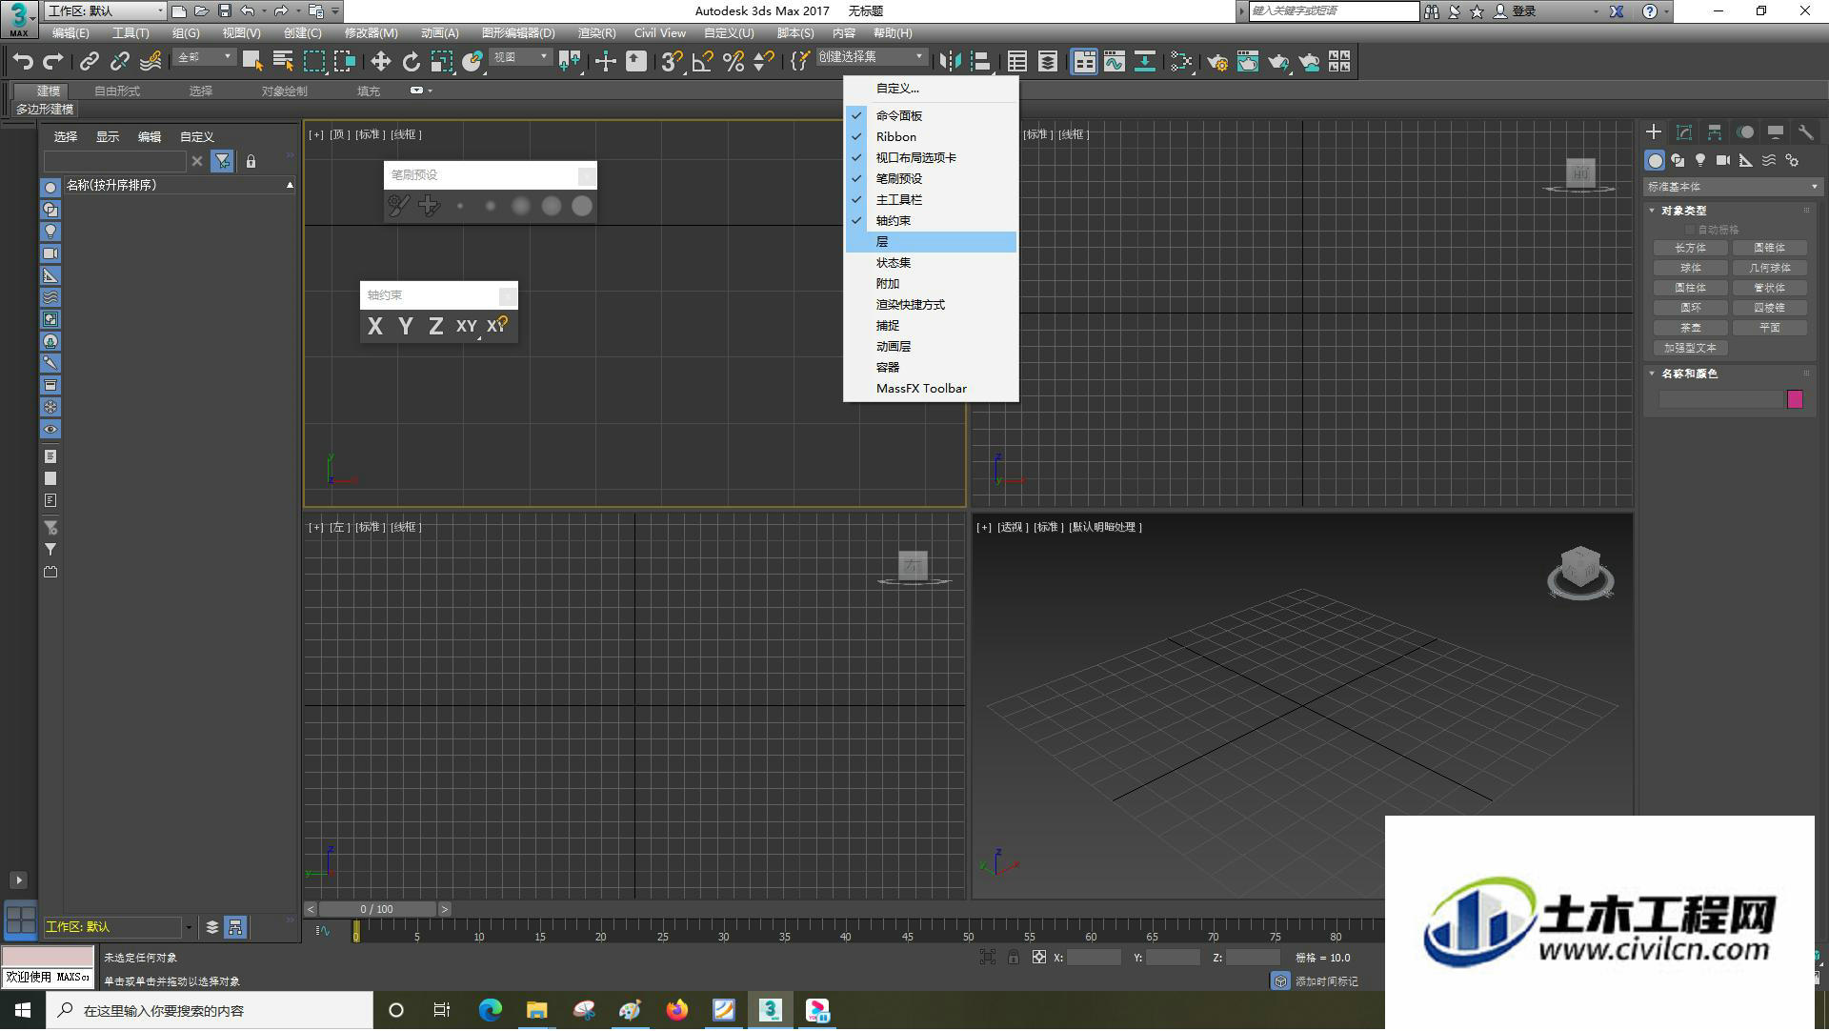This screenshot has height=1031, width=1829.
Task: Activate the Select and Scale tool
Action: (x=441, y=62)
